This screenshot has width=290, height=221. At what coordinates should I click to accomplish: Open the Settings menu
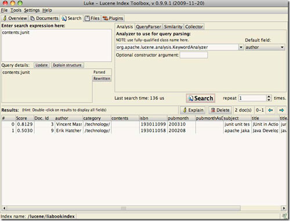pos(32,10)
